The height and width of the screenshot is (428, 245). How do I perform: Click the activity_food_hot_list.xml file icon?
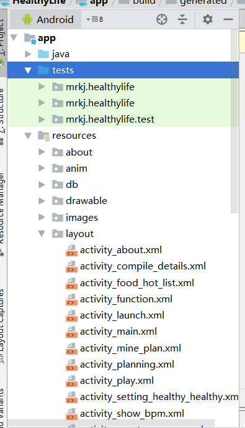click(71, 283)
